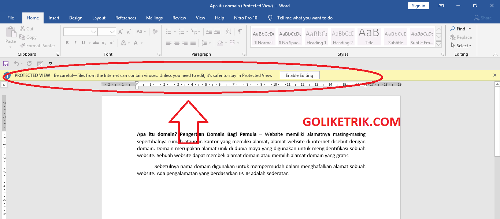Open the File tab
Image resolution: width=500 pixels, height=219 pixels.
click(11, 18)
